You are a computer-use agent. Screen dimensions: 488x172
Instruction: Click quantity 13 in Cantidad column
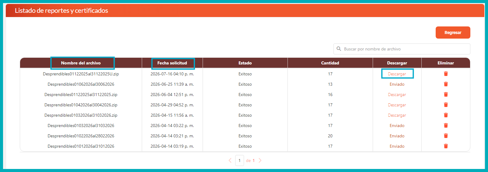coord(330,84)
